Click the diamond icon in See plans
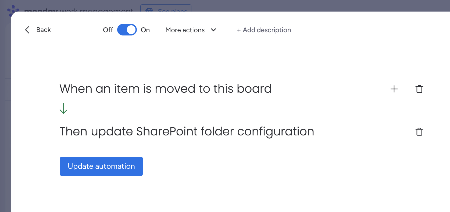 tap(149, 10)
